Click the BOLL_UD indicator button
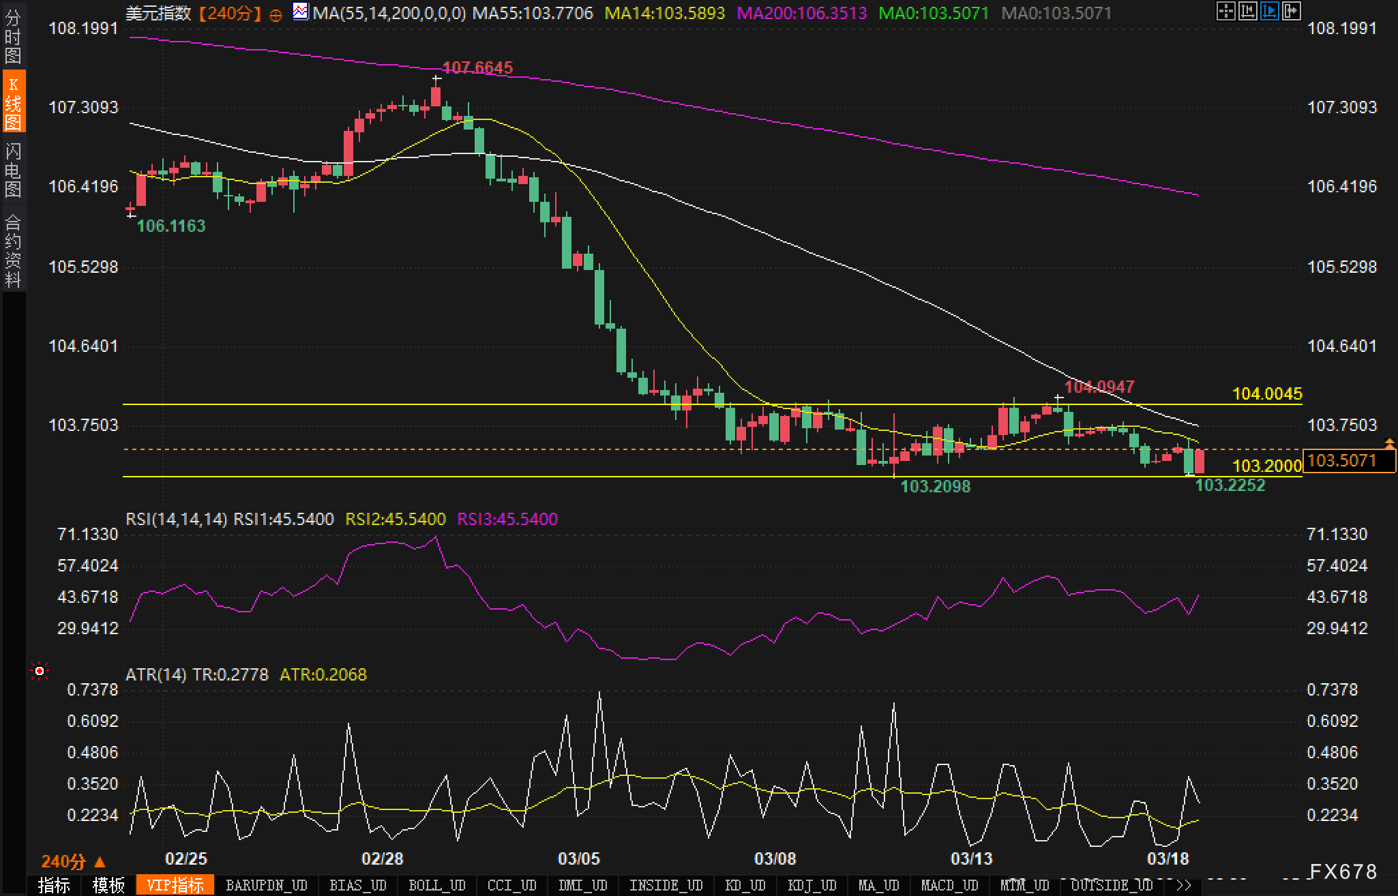The width and height of the screenshot is (1398, 896). click(x=436, y=885)
